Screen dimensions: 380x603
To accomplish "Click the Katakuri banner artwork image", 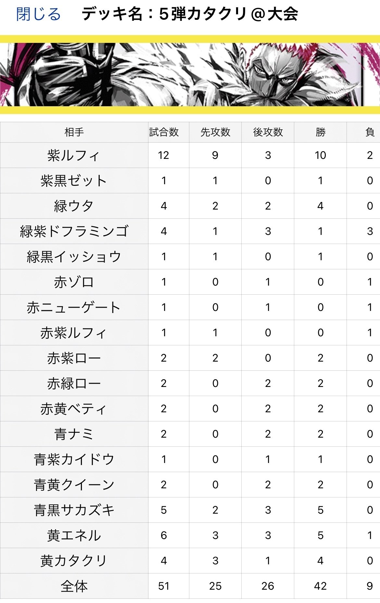I will pyautogui.click(x=190, y=76).
